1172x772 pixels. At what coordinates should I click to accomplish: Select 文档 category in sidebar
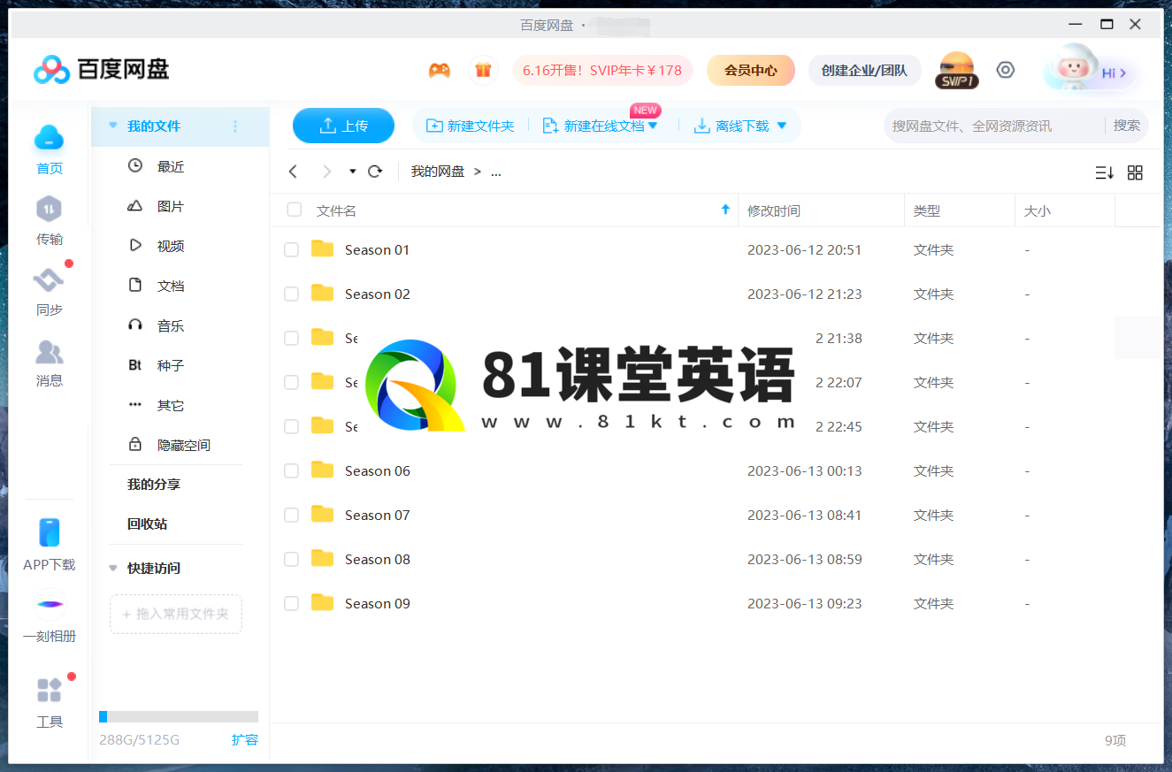[x=172, y=286]
